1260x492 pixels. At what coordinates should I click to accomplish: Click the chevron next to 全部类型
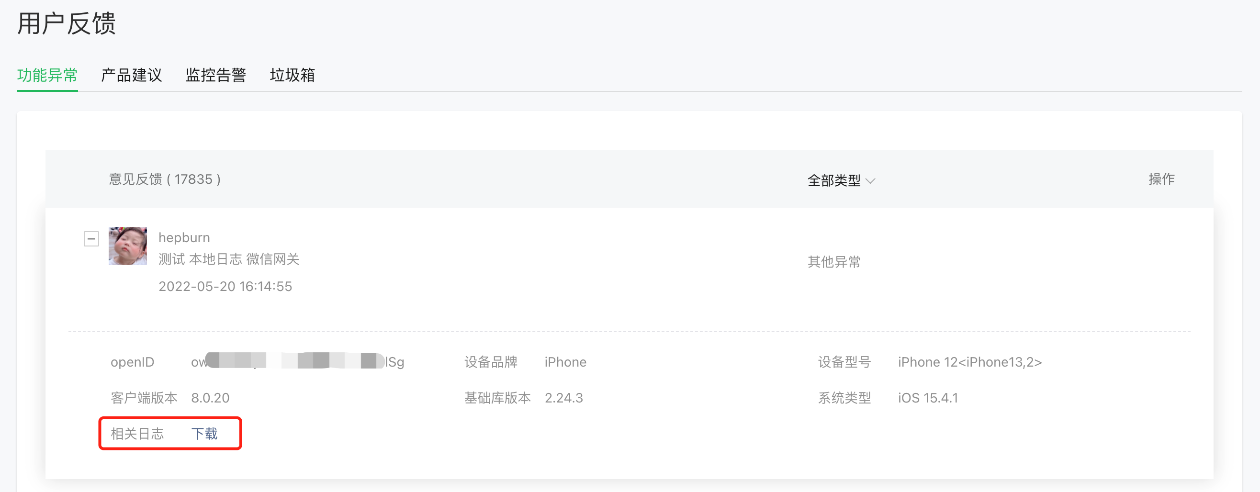(x=870, y=181)
